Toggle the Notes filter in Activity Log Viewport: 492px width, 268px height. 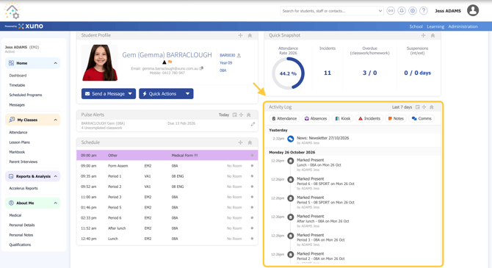coord(396,119)
